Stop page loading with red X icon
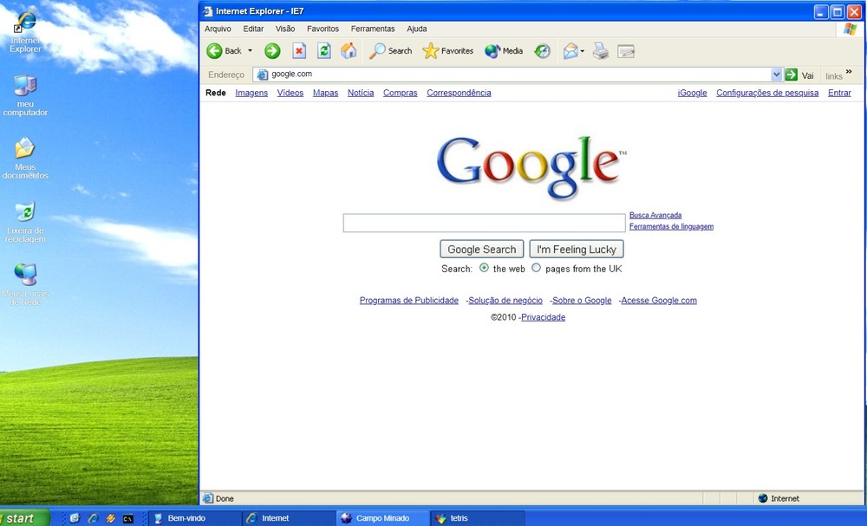This screenshot has width=867, height=526. (x=299, y=51)
